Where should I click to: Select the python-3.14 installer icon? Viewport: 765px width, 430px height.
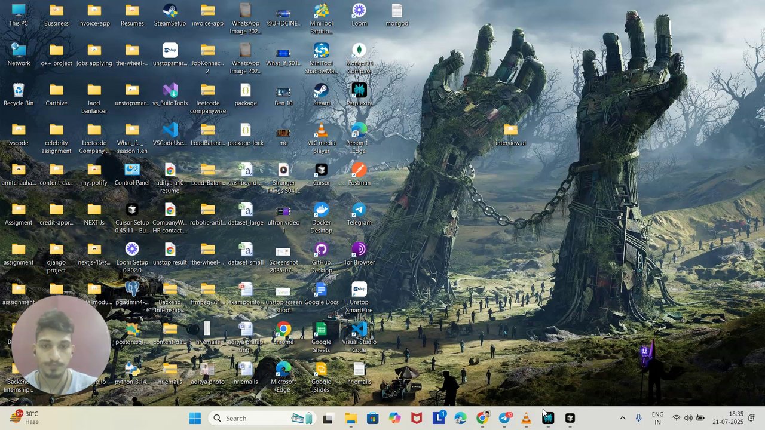pos(132,373)
